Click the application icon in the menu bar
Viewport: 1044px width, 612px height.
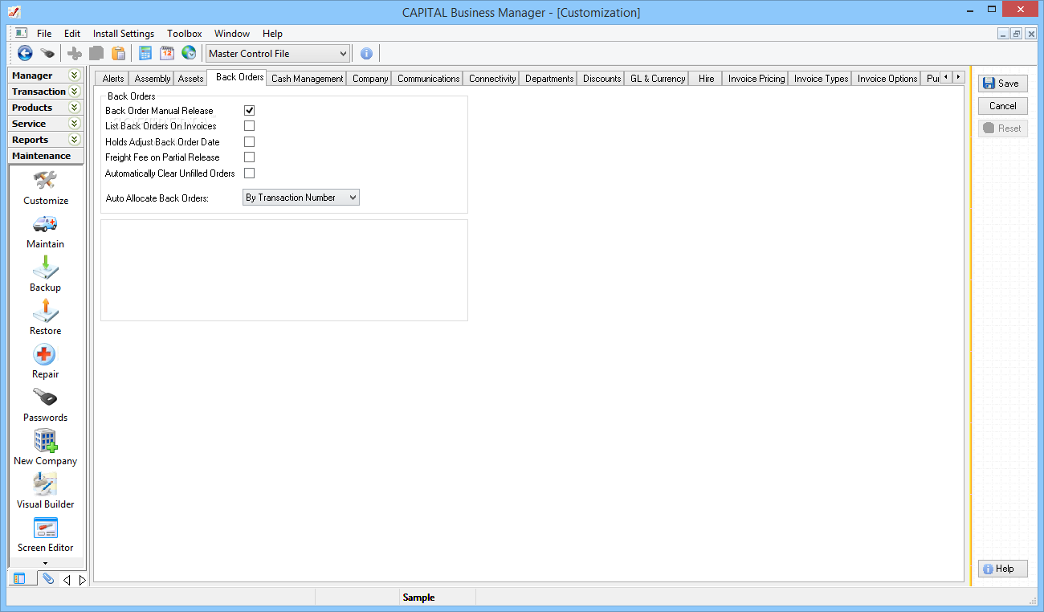[22, 34]
